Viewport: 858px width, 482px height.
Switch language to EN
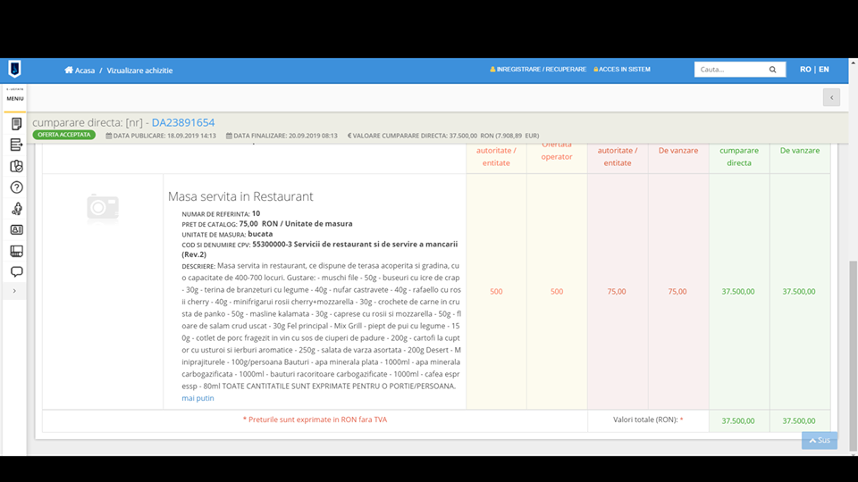pyautogui.click(x=823, y=70)
